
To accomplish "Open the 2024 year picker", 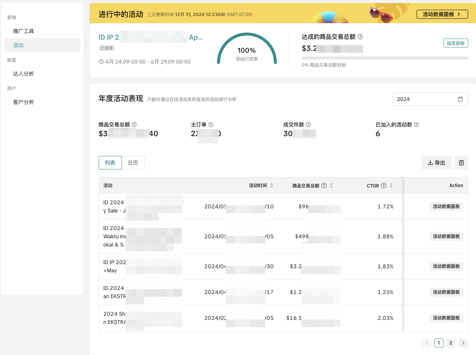I will click(430, 99).
